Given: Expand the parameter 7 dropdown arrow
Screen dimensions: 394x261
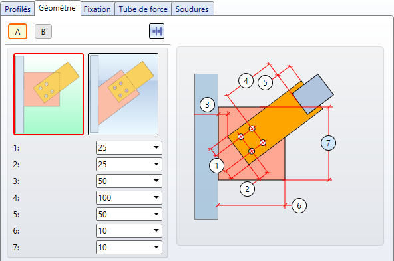Looking at the screenshot, I should pos(156,247).
